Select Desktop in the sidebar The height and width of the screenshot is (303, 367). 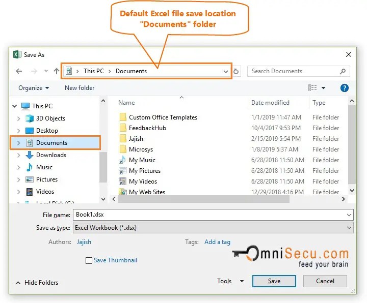pos(47,131)
